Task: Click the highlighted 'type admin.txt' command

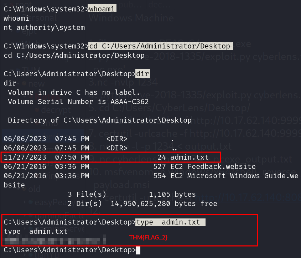Action: [x=170, y=222]
